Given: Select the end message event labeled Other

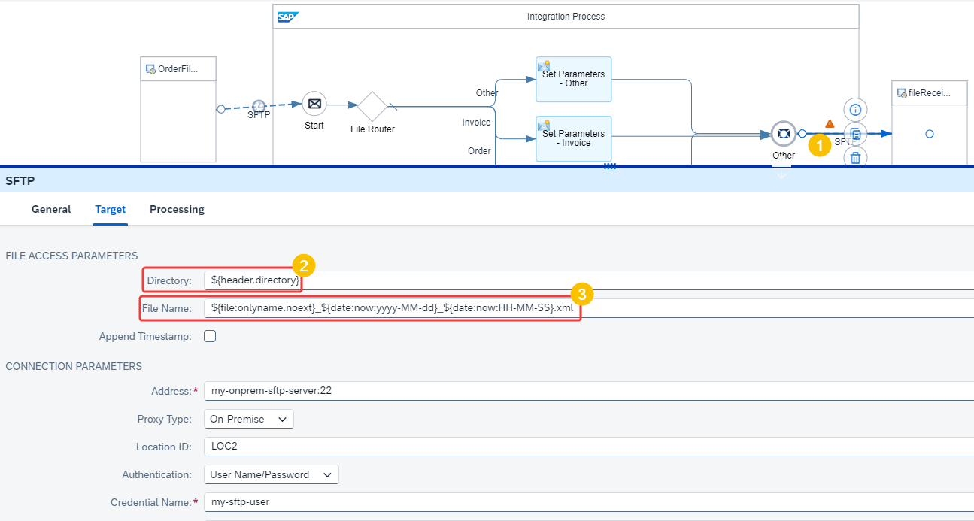Looking at the screenshot, I should (783, 134).
